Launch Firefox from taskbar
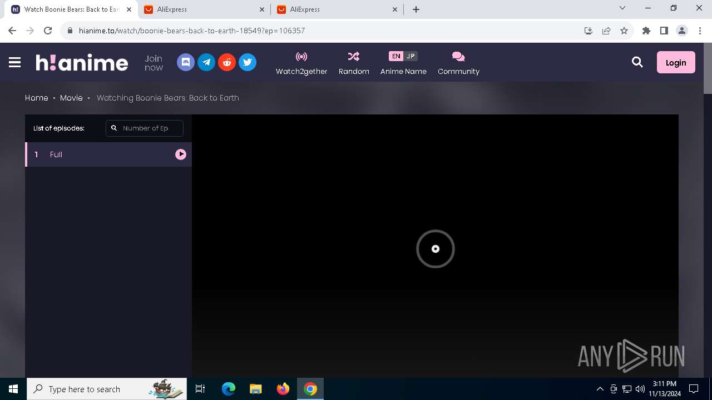 [283, 389]
